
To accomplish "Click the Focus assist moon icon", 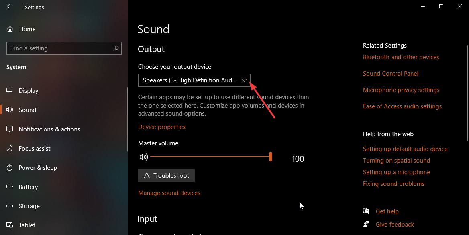I will pyautogui.click(x=10, y=149).
